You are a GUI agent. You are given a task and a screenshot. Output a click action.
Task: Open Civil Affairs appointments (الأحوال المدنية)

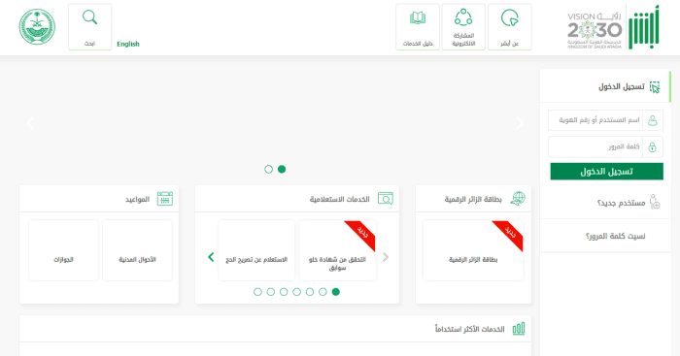[x=138, y=250]
